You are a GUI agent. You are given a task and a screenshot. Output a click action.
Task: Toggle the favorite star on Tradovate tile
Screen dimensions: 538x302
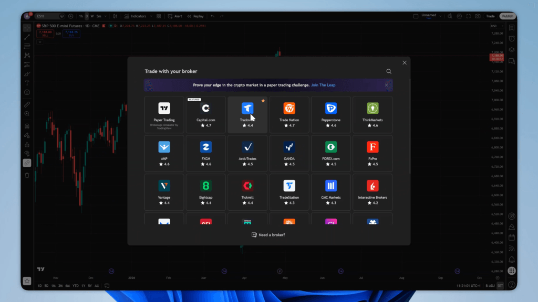(x=263, y=100)
